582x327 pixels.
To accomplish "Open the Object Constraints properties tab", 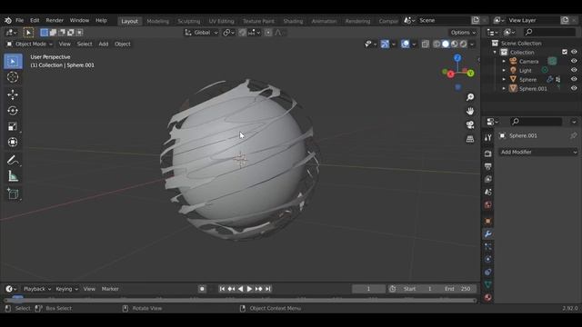I will click(x=488, y=272).
